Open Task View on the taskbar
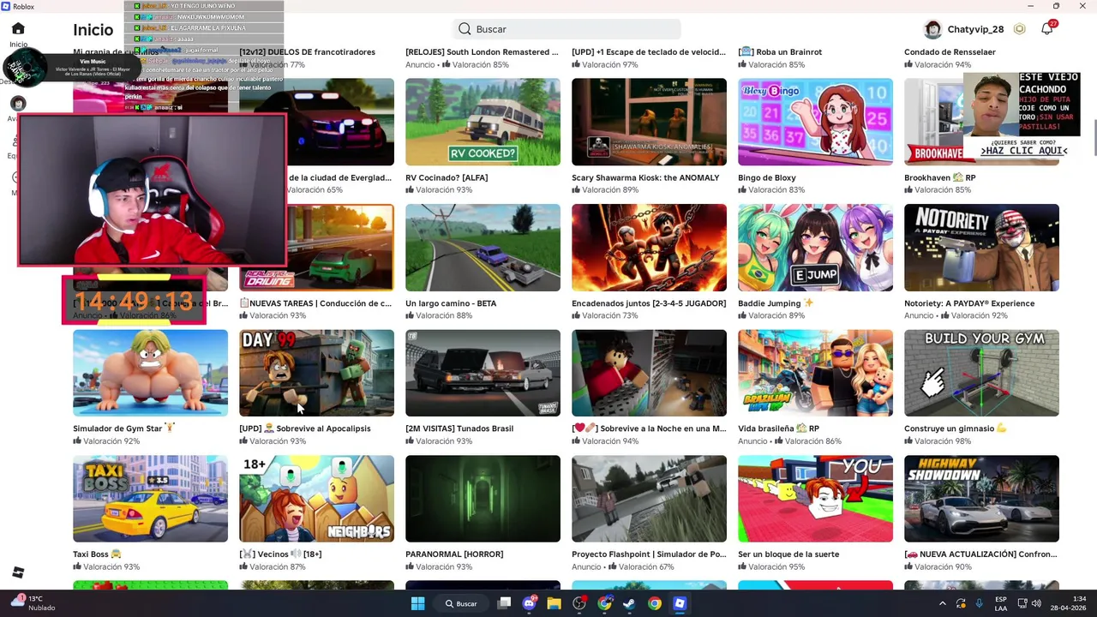The height and width of the screenshot is (617, 1097). click(x=504, y=603)
